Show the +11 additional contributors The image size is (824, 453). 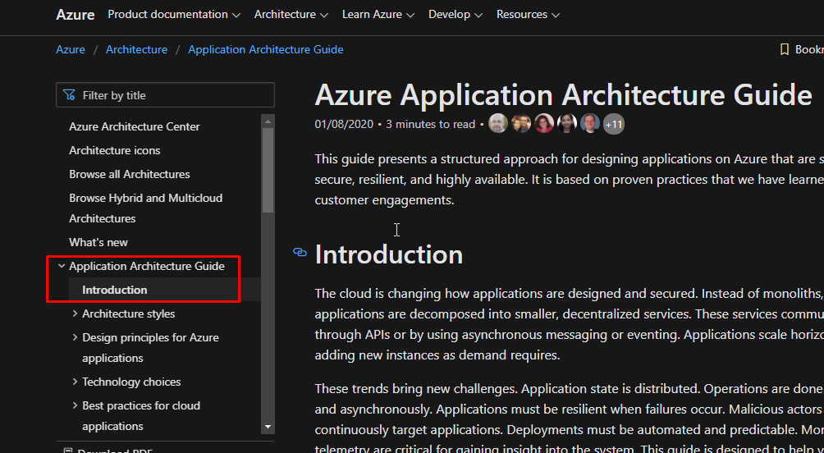pyautogui.click(x=613, y=125)
